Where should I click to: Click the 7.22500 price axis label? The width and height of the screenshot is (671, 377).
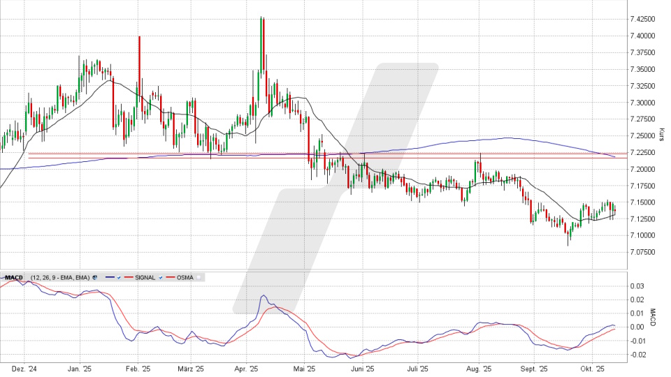coord(641,152)
